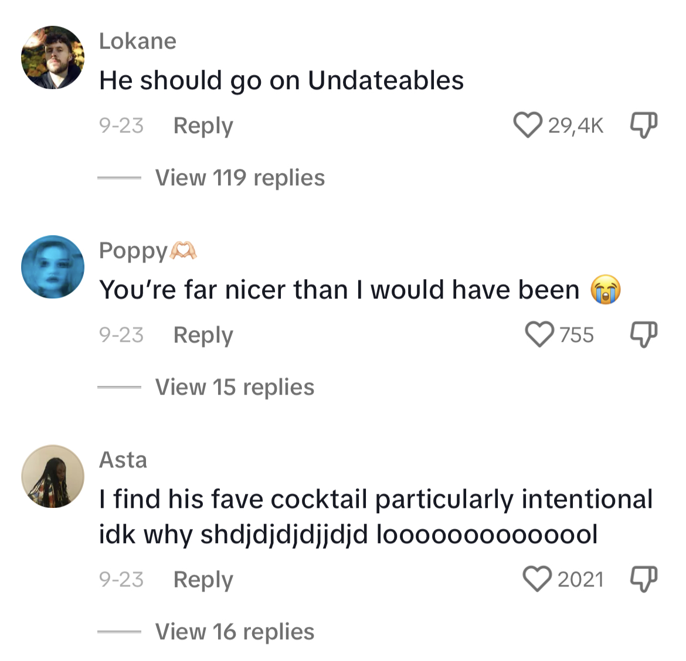Open Lokane username link
686x661 pixels.
(x=138, y=41)
